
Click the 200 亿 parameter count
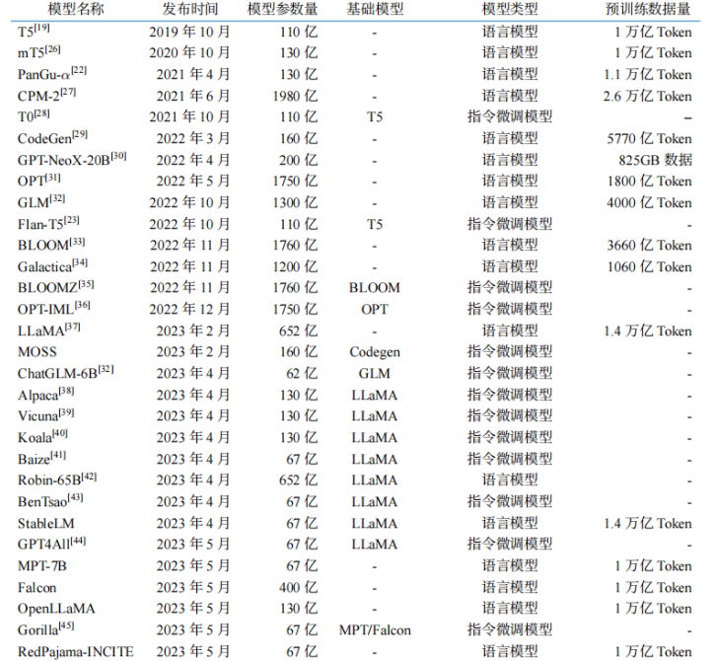(x=298, y=160)
